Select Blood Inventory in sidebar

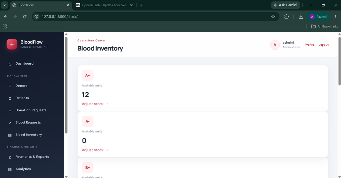(29, 135)
